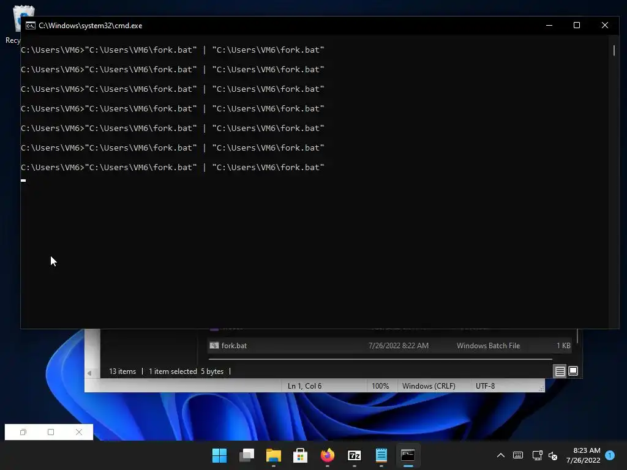Click maximize square on small bottom-left window
This screenshot has height=470, width=627.
click(51, 432)
